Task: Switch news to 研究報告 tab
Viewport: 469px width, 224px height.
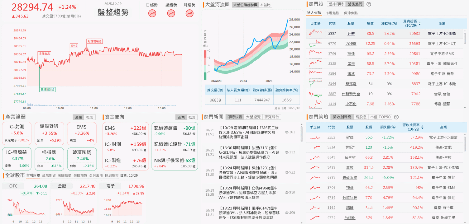Action: [x=272, y=117]
